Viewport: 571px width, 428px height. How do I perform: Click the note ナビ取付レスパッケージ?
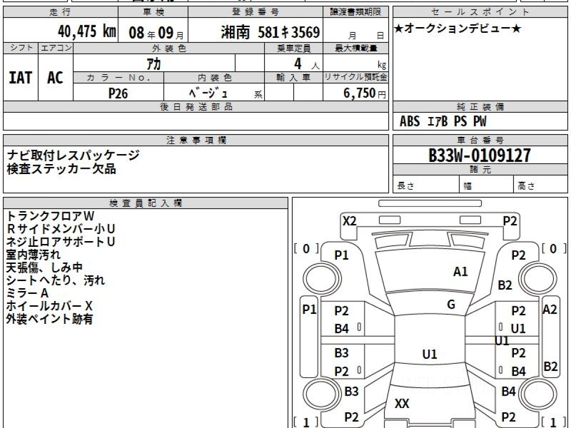tap(73, 155)
